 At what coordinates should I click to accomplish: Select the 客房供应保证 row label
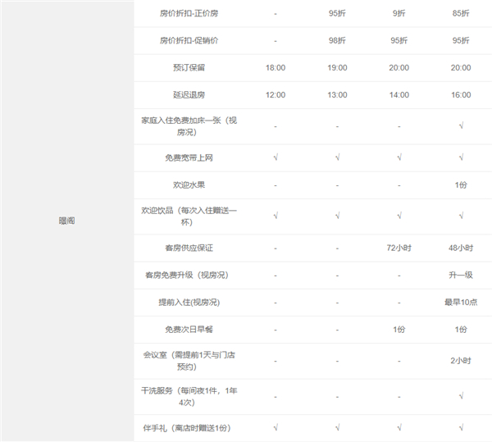[x=189, y=248]
